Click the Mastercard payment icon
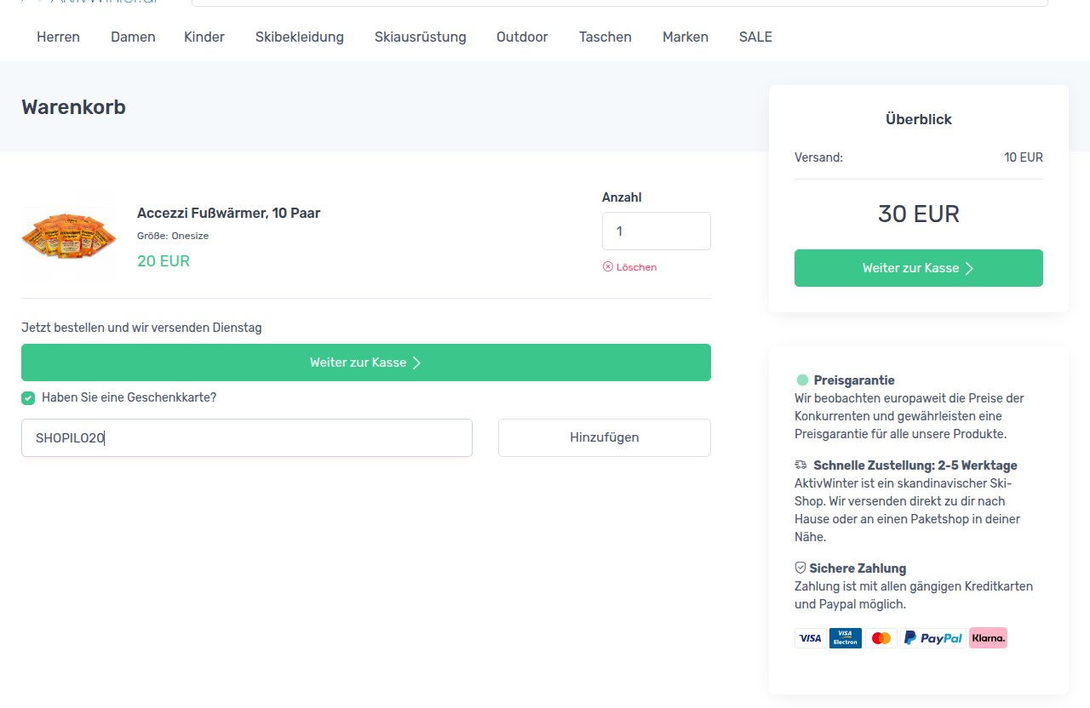1090x708 pixels. [881, 638]
